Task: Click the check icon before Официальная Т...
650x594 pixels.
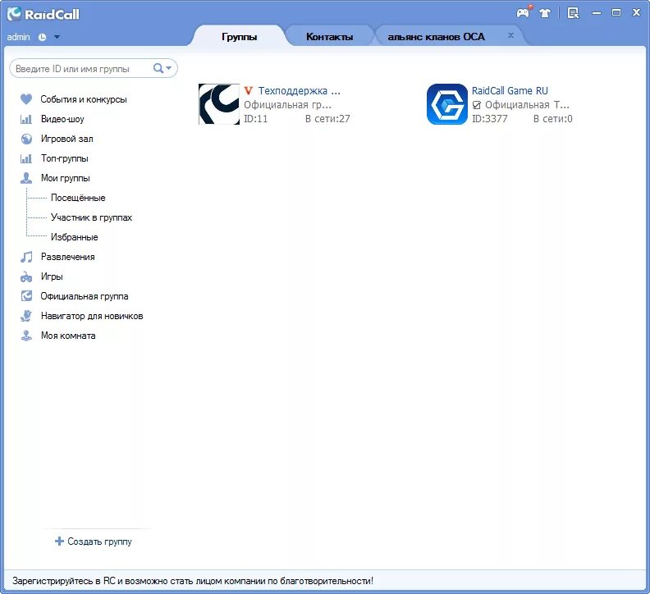Action: click(477, 105)
